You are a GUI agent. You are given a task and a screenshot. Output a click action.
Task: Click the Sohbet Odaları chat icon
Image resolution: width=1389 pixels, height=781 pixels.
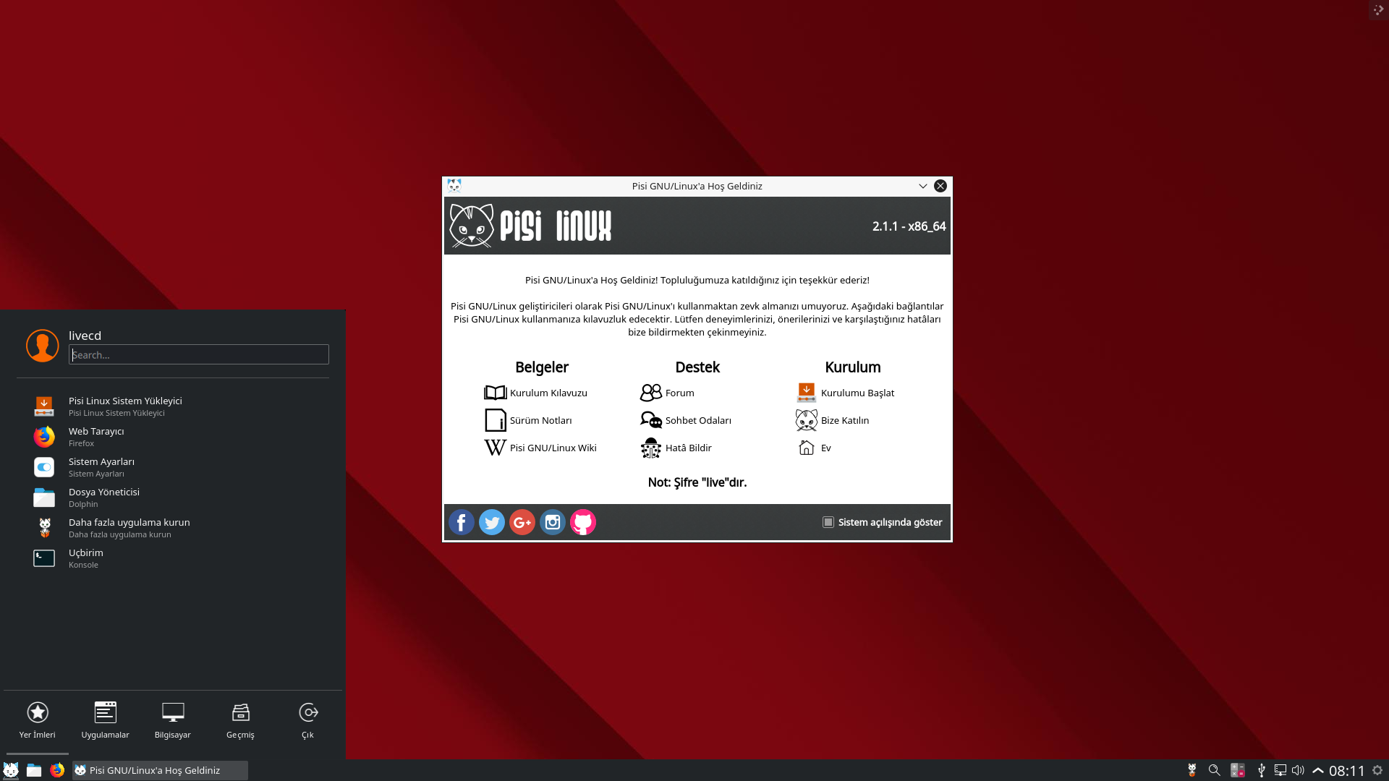pyautogui.click(x=651, y=420)
